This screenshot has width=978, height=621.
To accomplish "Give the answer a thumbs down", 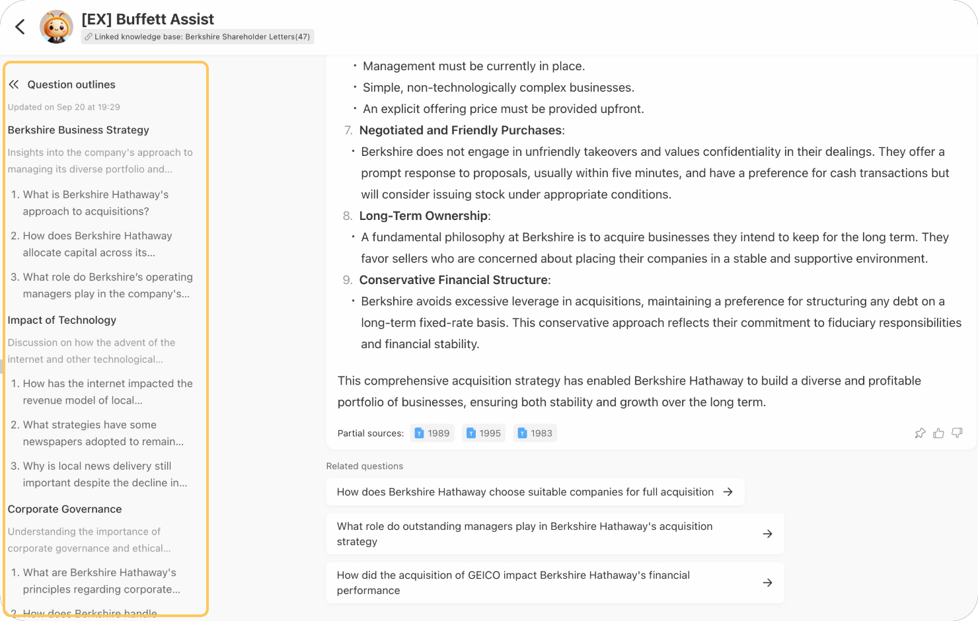I will click(957, 433).
